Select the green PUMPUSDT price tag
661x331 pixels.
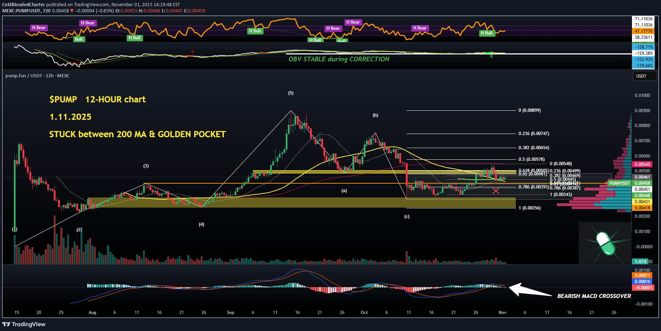coord(619,183)
